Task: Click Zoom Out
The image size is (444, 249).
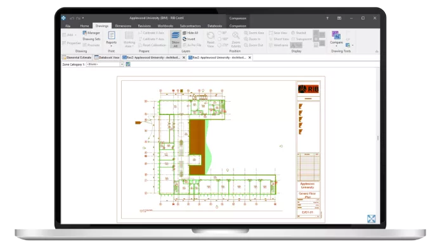Action: pos(254,45)
